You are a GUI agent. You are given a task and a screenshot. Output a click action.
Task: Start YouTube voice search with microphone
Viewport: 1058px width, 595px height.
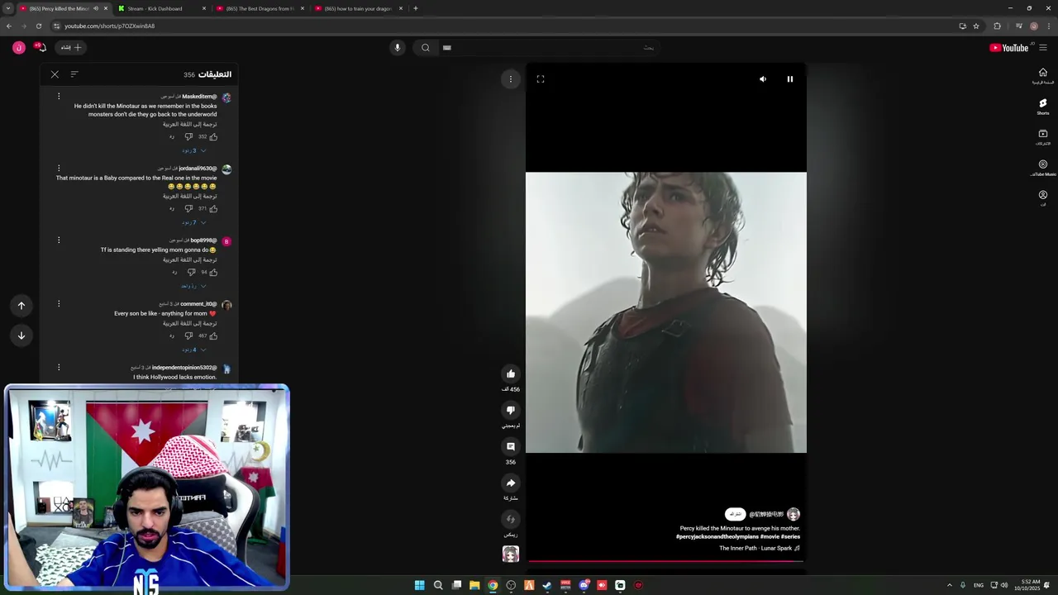(398, 48)
